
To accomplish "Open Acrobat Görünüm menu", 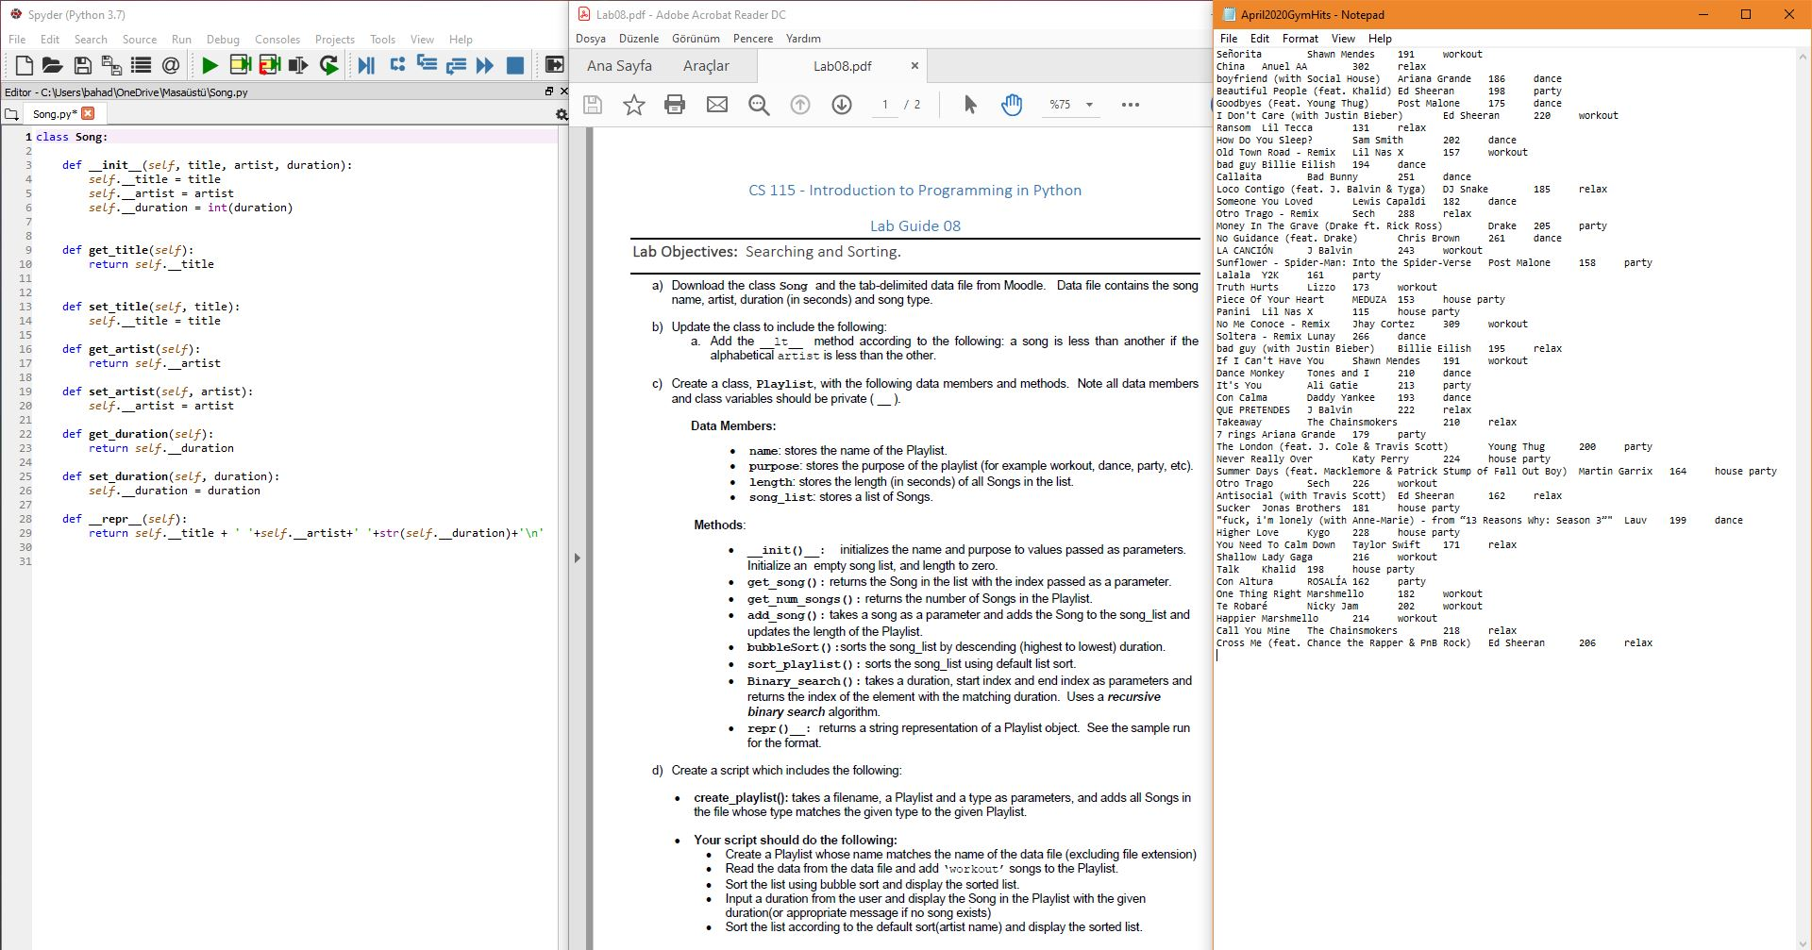I will (x=696, y=39).
